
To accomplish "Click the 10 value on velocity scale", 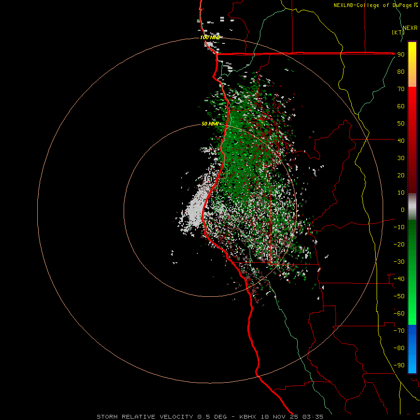I will click(401, 193).
